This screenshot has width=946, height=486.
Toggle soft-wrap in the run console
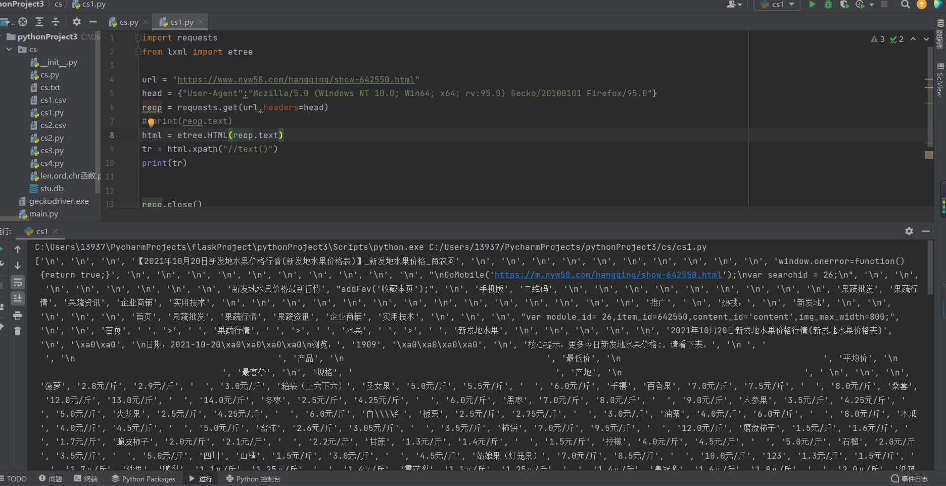(x=18, y=282)
